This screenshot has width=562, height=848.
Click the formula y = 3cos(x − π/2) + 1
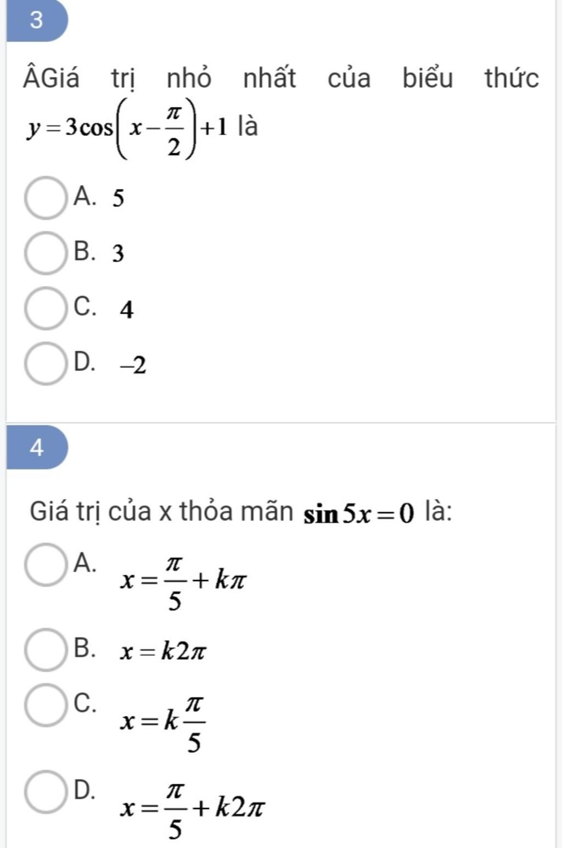128,127
